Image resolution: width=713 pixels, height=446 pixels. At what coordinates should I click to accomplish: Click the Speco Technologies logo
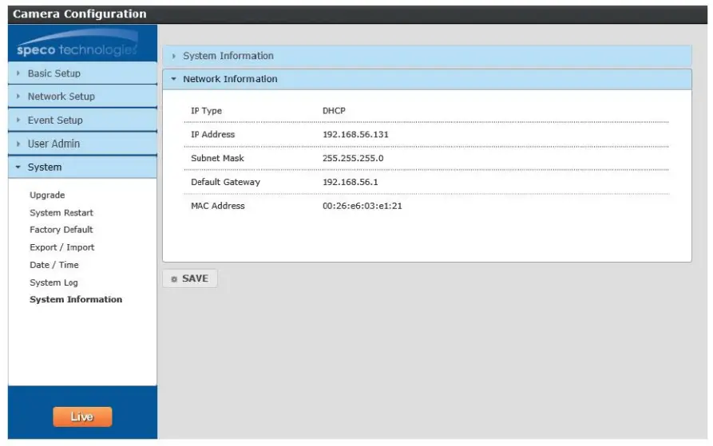coord(77,44)
